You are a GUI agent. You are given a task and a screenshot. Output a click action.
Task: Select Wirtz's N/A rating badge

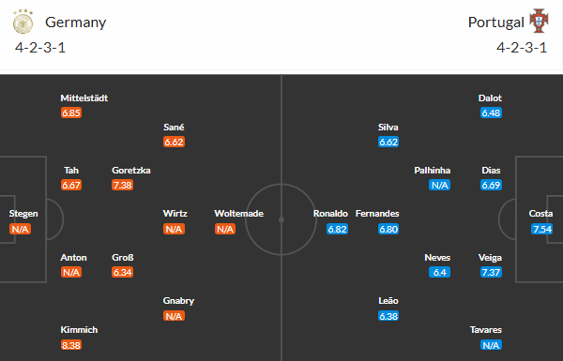coord(174,229)
